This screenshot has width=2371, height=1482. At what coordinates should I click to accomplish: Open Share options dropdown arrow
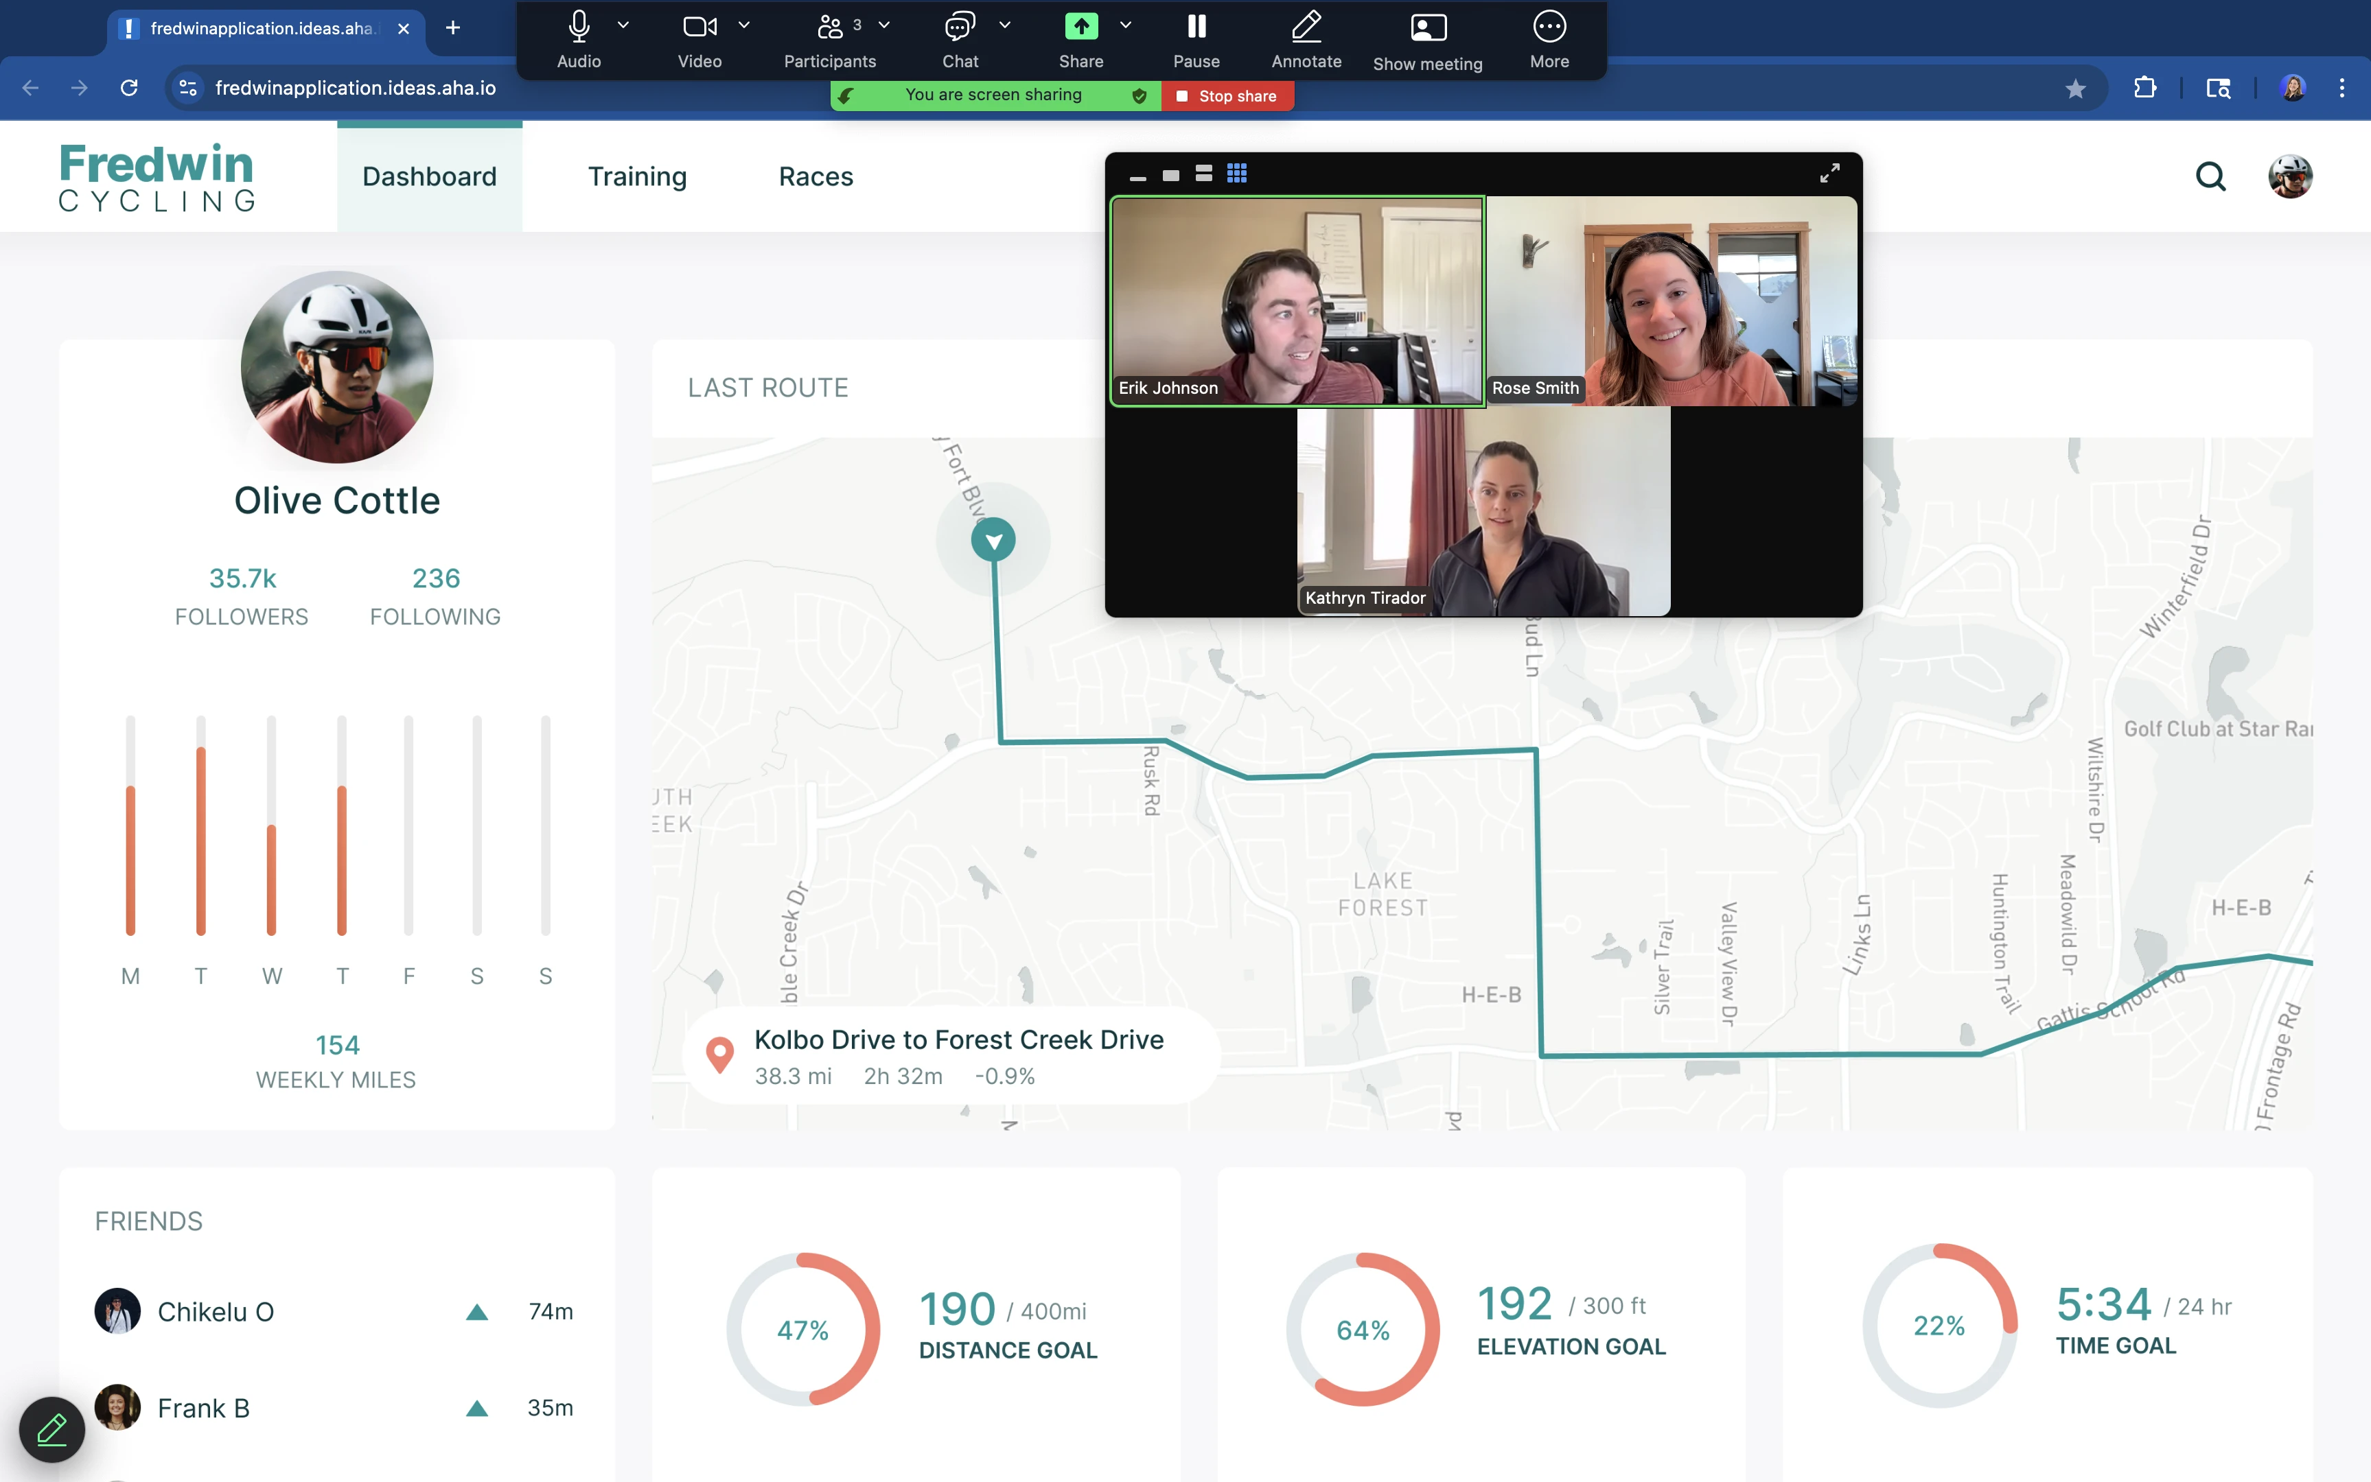[1124, 25]
